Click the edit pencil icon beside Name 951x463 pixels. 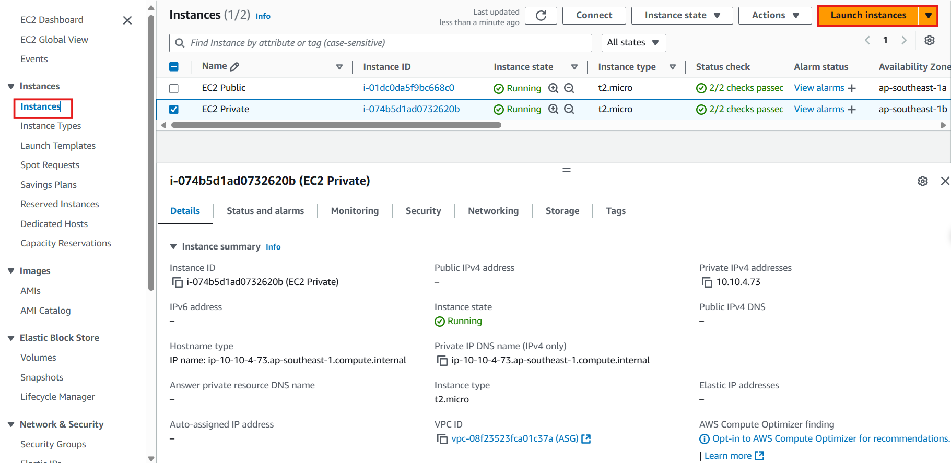[x=234, y=66]
